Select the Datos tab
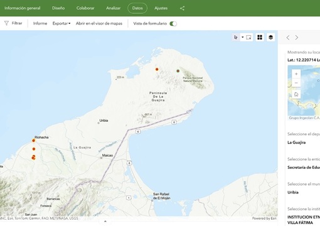Image resolution: width=320 pixels, height=226 pixels. 137,8
